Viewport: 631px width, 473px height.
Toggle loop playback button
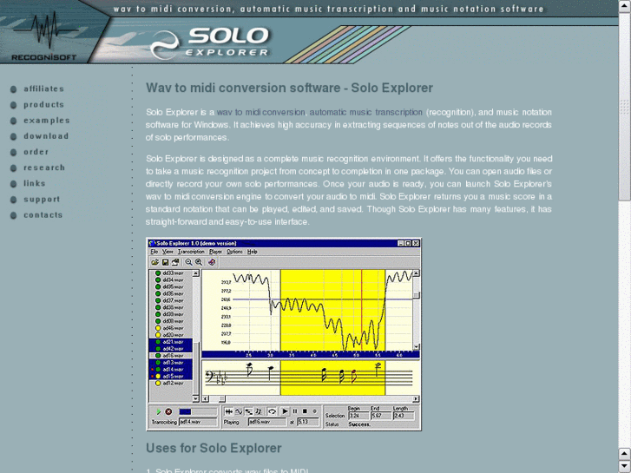[272, 411]
